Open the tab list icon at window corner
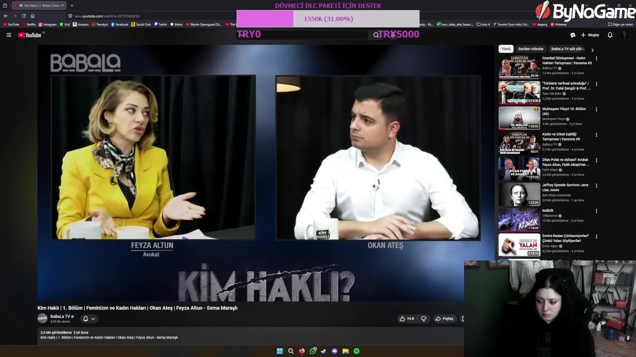Screen dimensions: 636x357 [4, 5]
